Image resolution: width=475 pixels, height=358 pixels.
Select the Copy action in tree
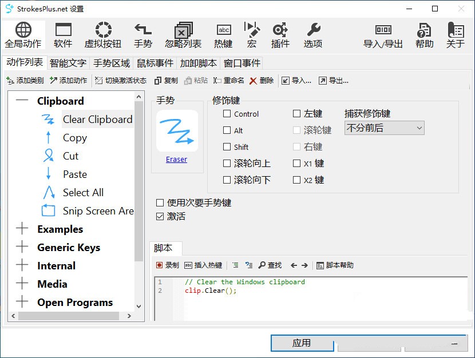[75, 138]
